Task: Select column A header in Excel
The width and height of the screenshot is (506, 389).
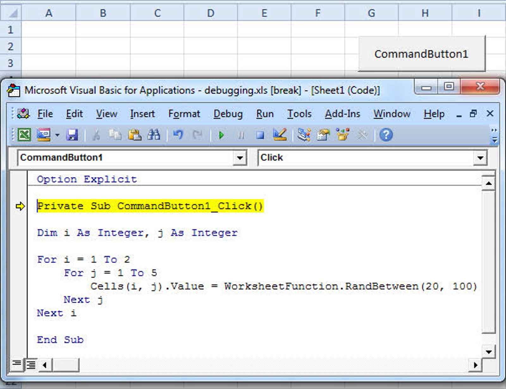Action: pyautogui.click(x=49, y=13)
